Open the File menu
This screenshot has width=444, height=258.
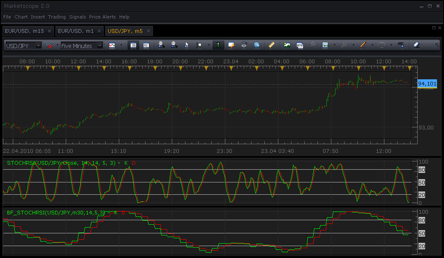[7, 17]
